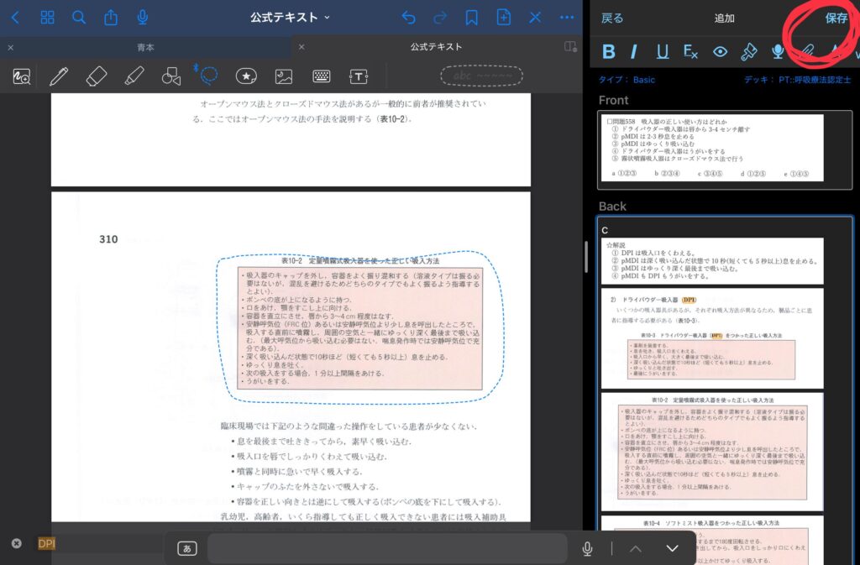Expand the 公式テキスト title dropdown
The width and height of the screenshot is (860, 565).
pyautogui.click(x=290, y=18)
